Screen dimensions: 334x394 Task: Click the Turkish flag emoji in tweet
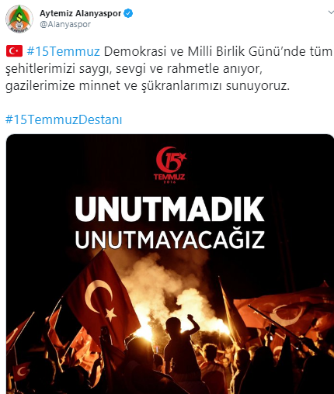[14, 51]
